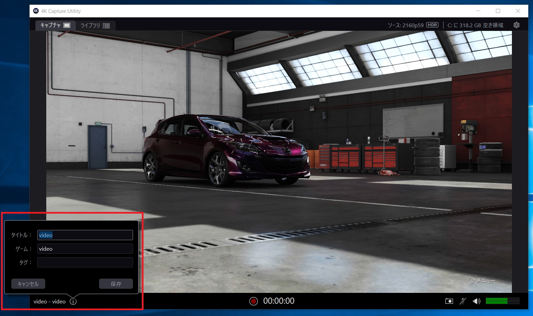Adjust the green audio level bar
533x316 pixels.
click(x=502, y=301)
